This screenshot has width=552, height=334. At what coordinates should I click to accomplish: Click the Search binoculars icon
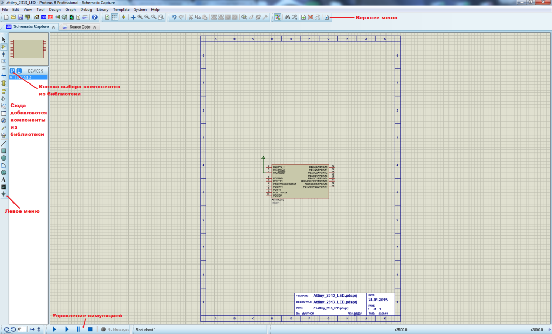tap(287, 17)
